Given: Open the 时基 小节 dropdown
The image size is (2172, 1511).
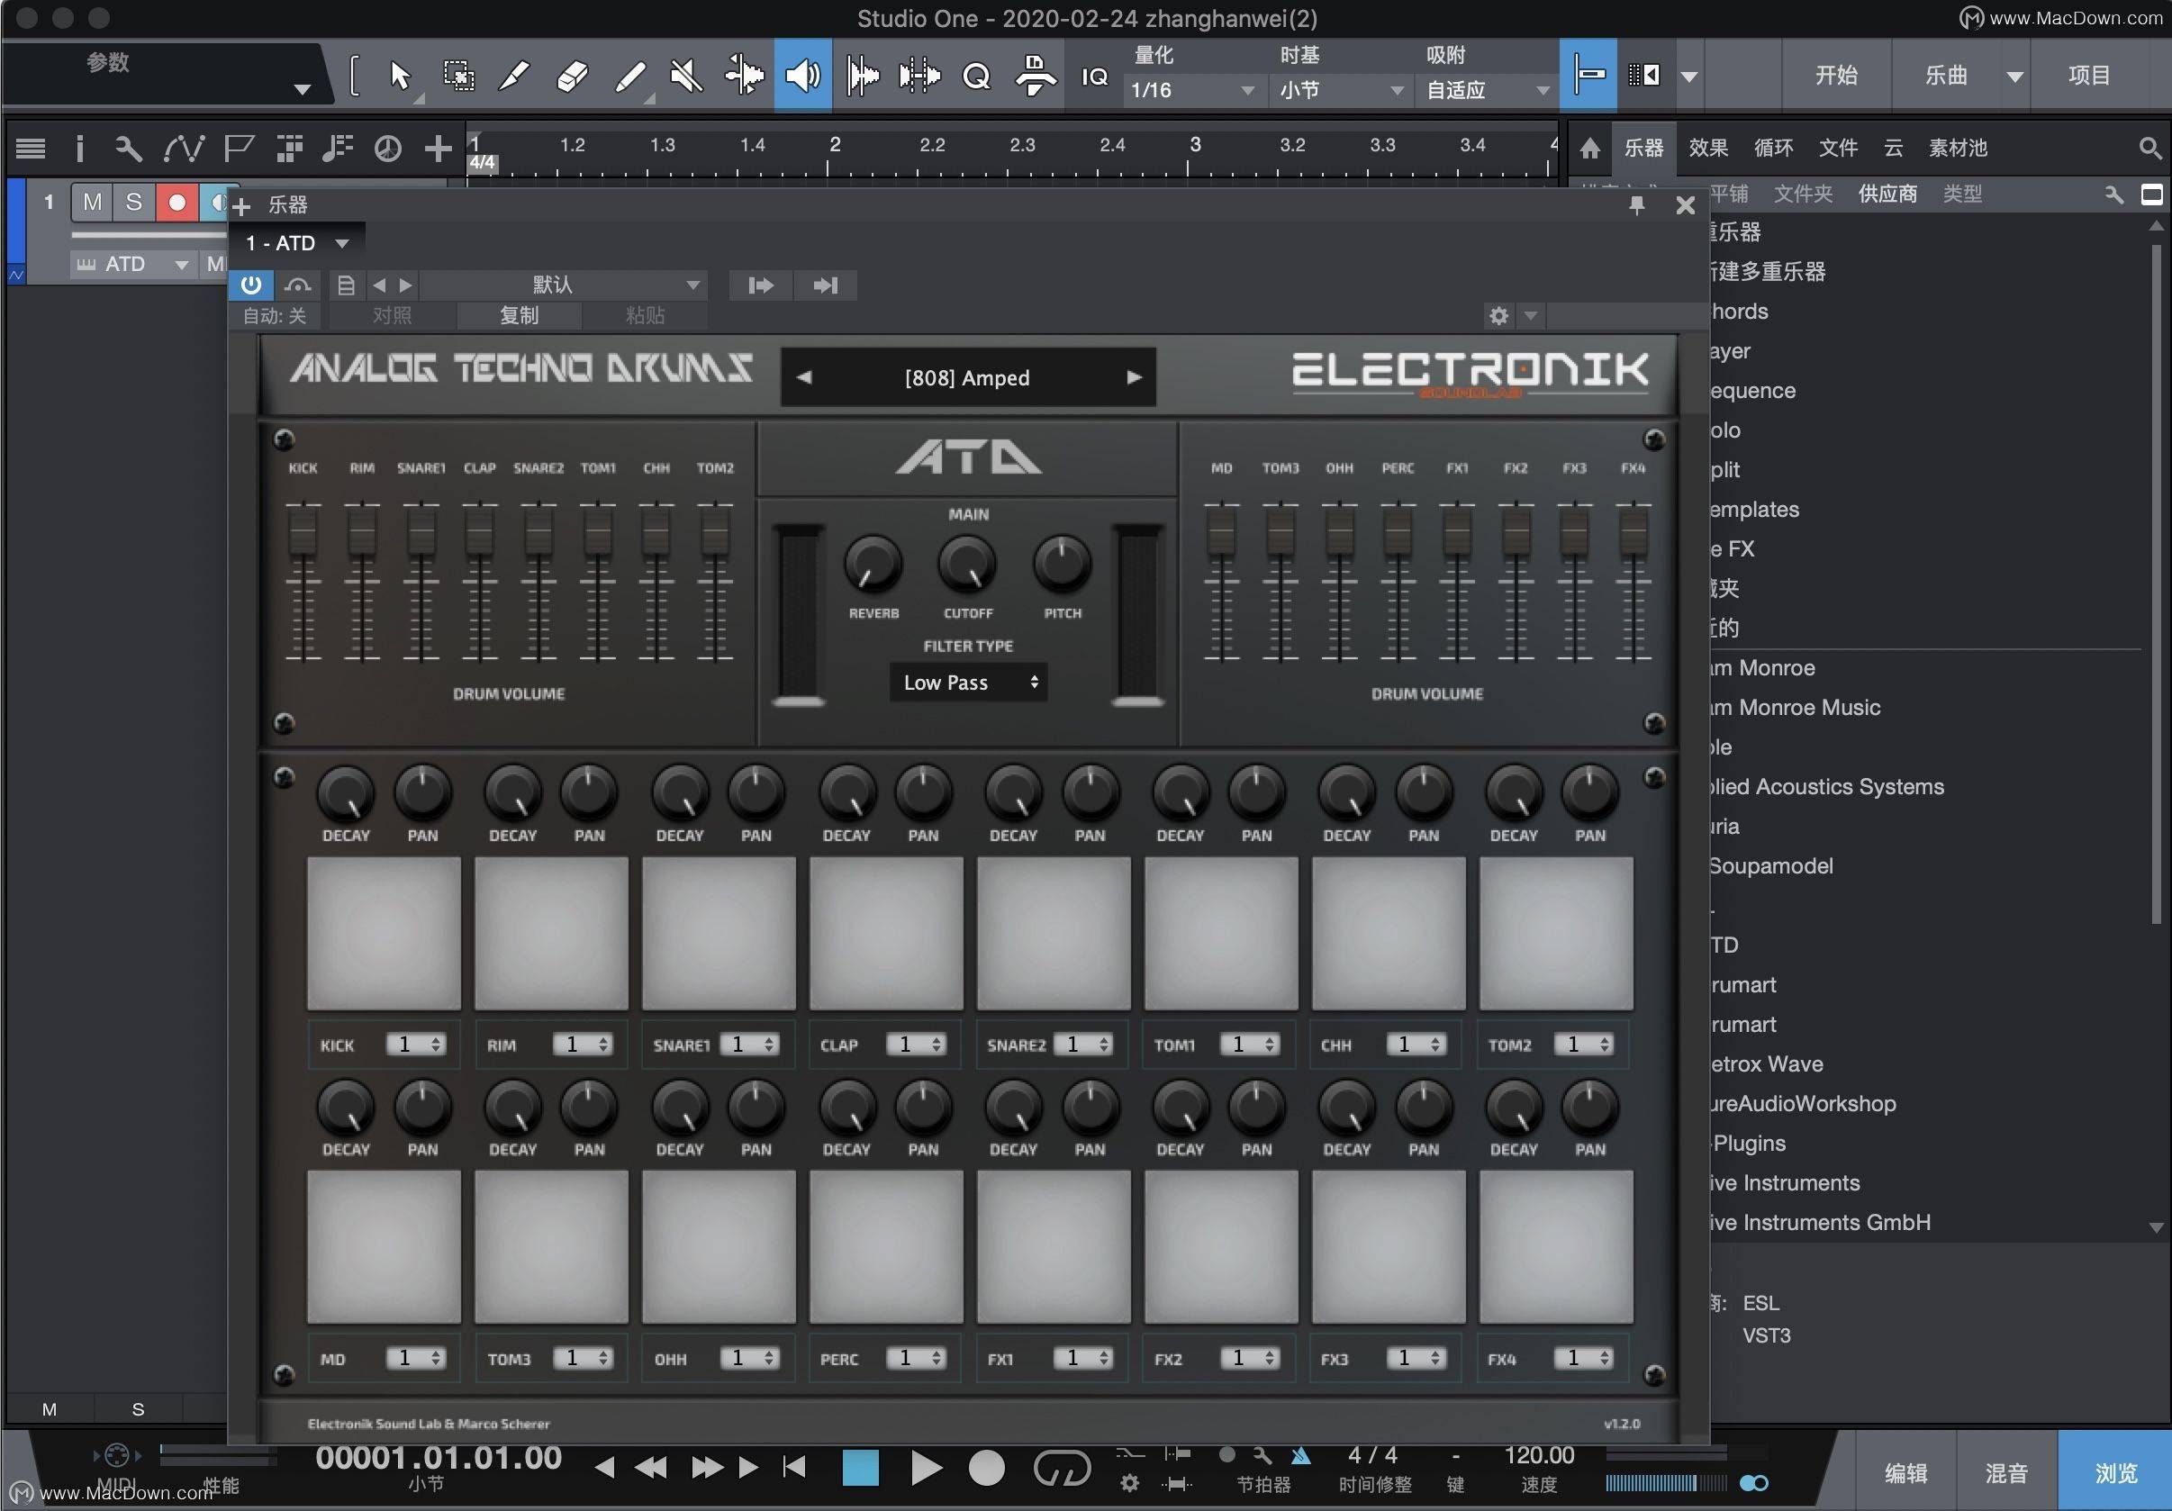Looking at the screenshot, I should pyautogui.click(x=1341, y=91).
